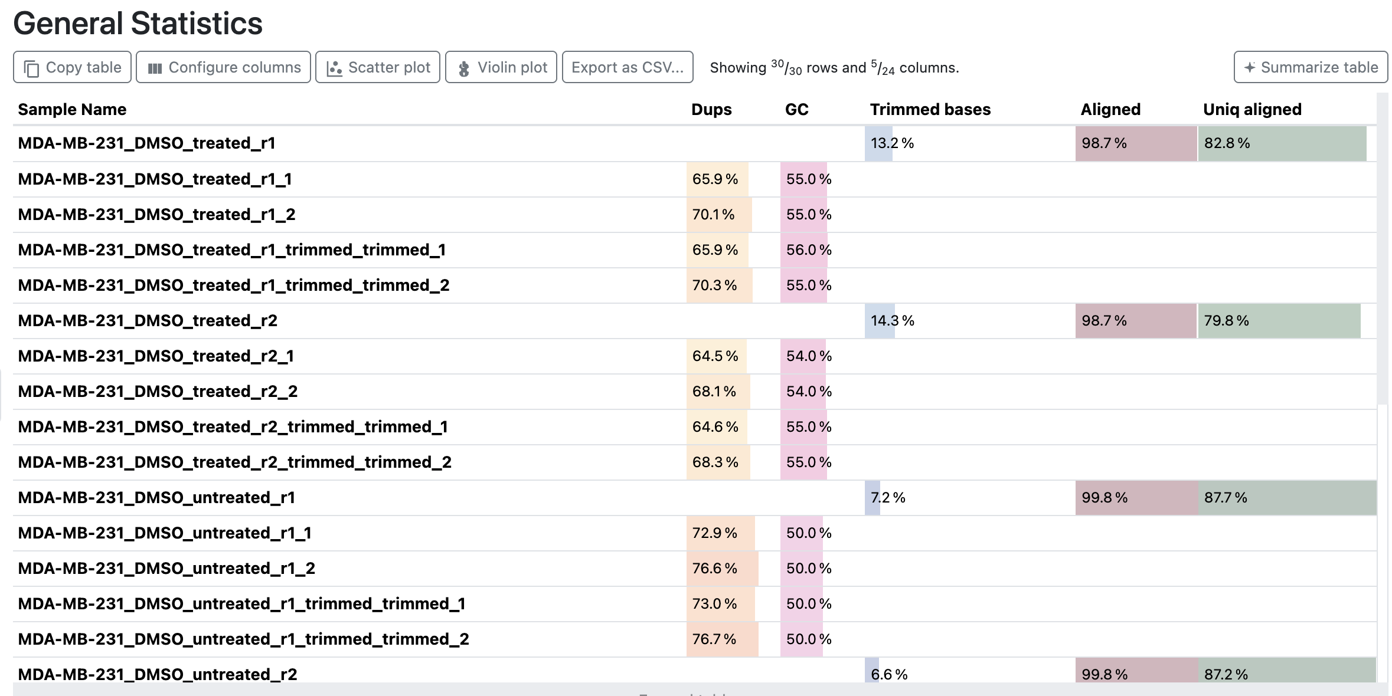Click GC 56.0% cell
Image resolution: width=1392 pixels, height=696 pixels.
point(822,250)
